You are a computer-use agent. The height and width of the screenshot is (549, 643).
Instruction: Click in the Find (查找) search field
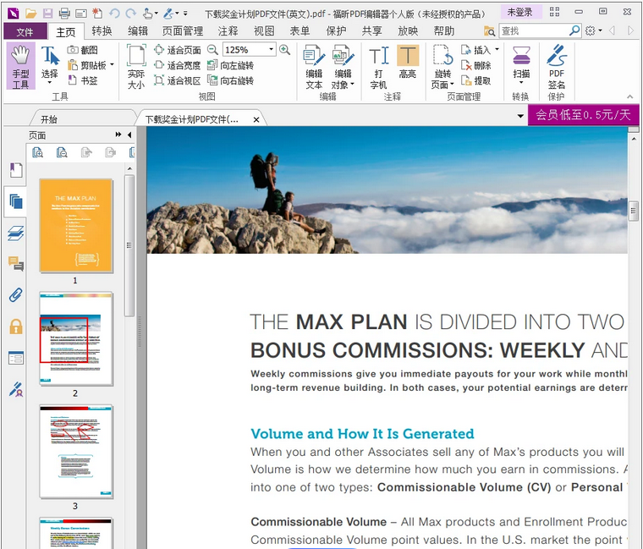click(x=533, y=30)
